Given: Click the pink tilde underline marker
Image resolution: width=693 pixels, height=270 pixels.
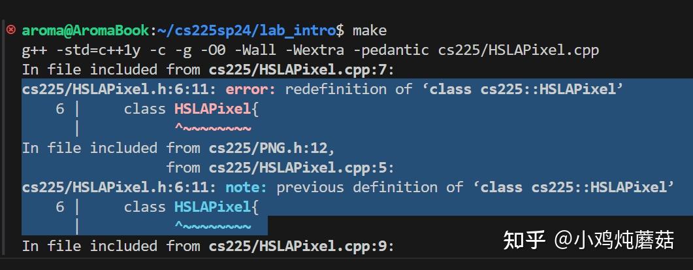Looking at the screenshot, I should (x=212, y=128).
